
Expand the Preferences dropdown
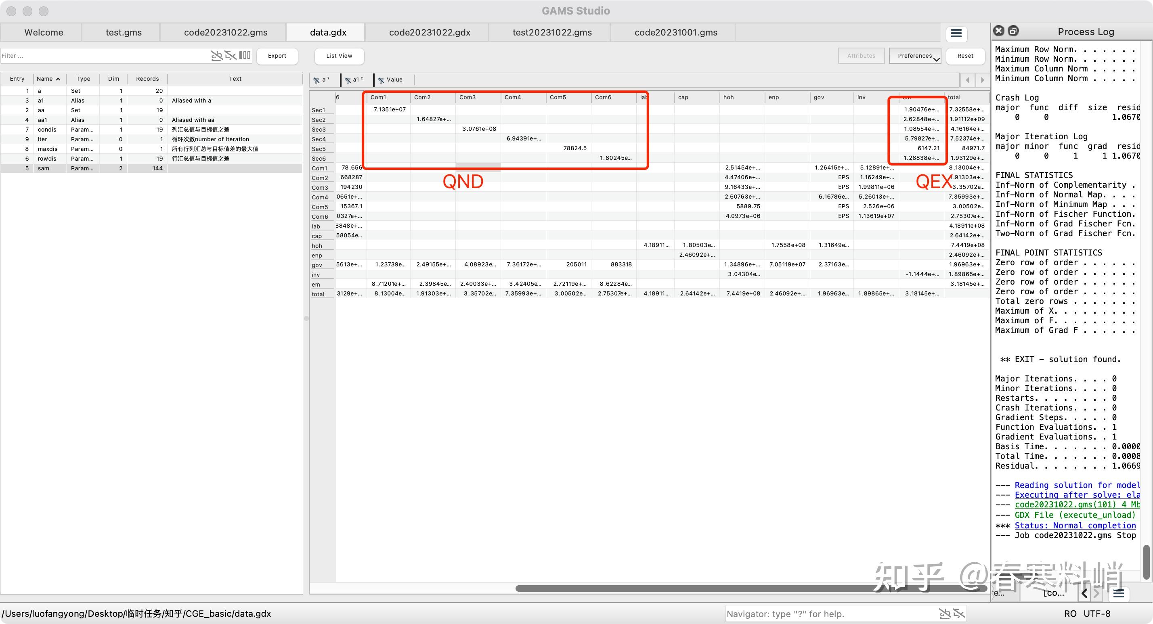click(915, 56)
